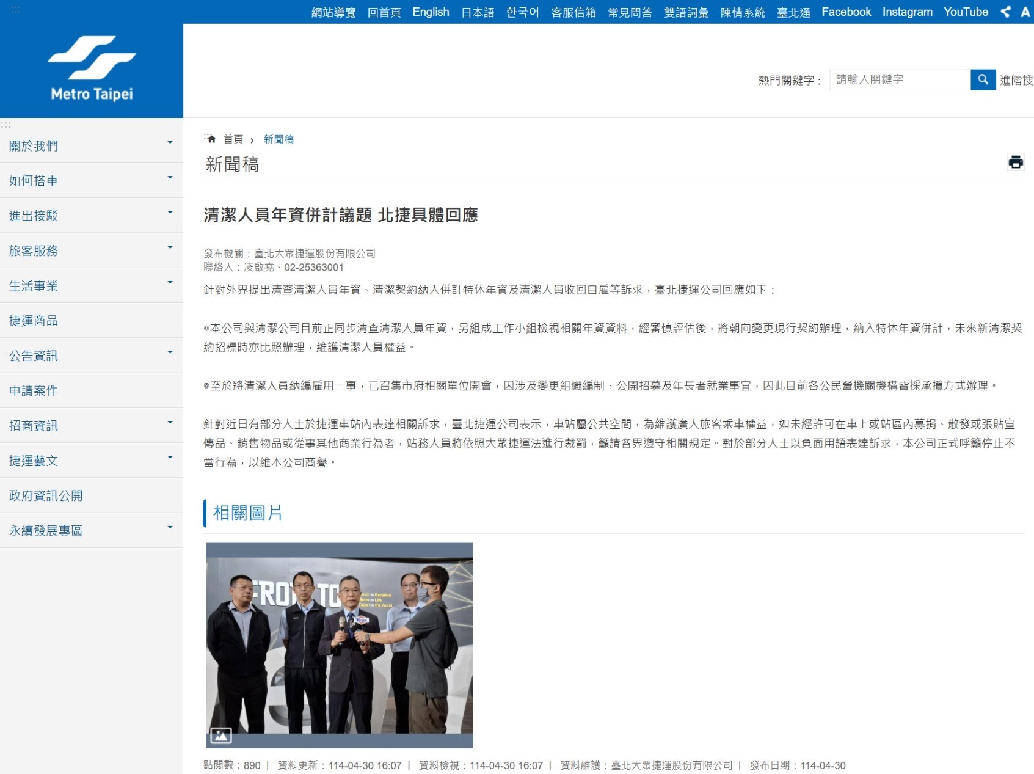Open 捷運藝文 in the sidebar
Image resolution: width=1034 pixels, height=774 pixels.
coord(34,461)
